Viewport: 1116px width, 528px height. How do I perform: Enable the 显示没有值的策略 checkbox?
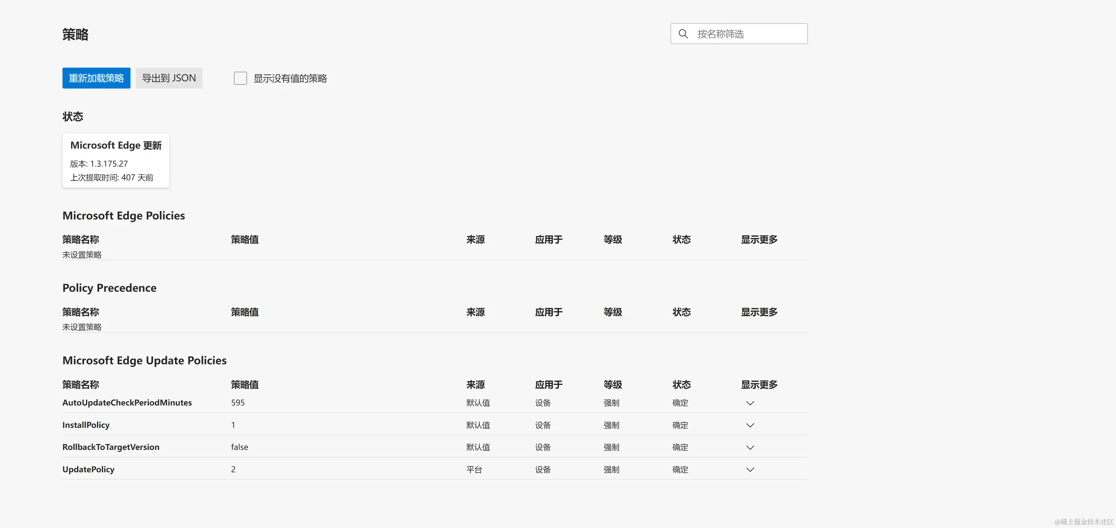click(241, 78)
